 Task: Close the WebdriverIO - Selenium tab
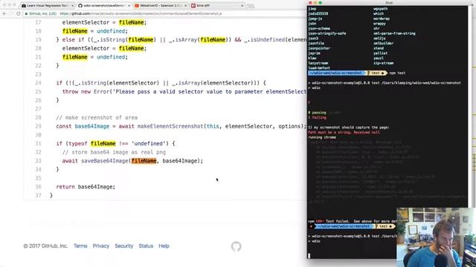coord(185,6)
